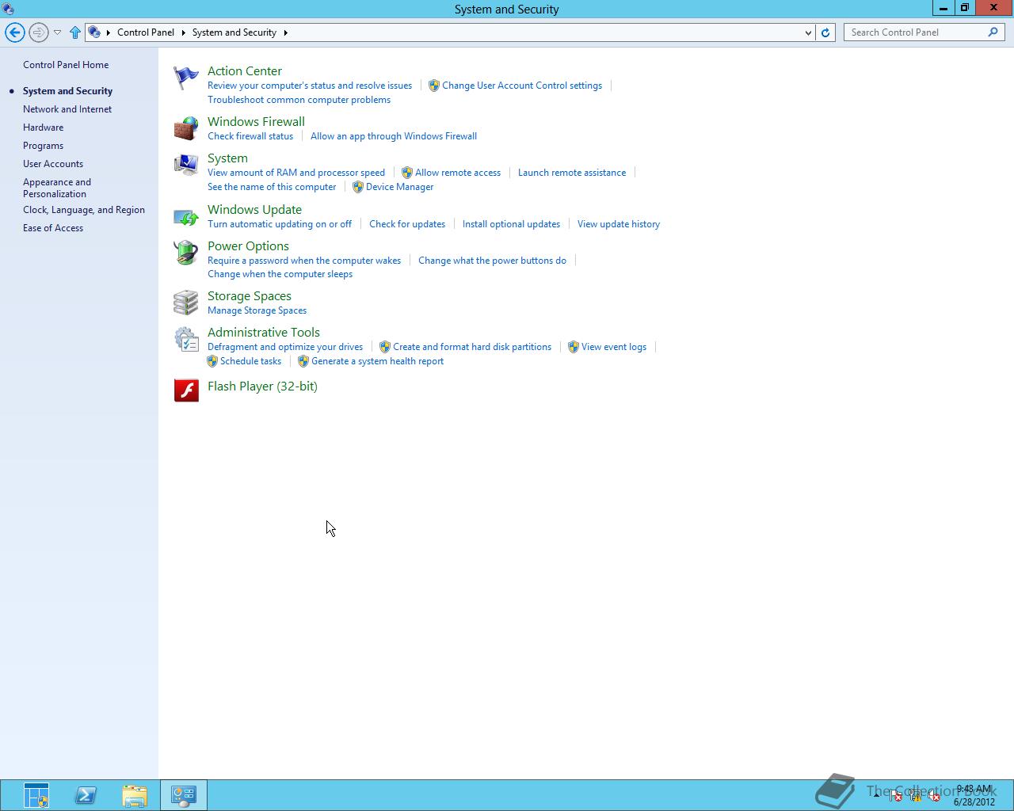Click the taskbar clock showing 6/28/2012
Image resolution: width=1014 pixels, height=811 pixels.
coord(974,795)
